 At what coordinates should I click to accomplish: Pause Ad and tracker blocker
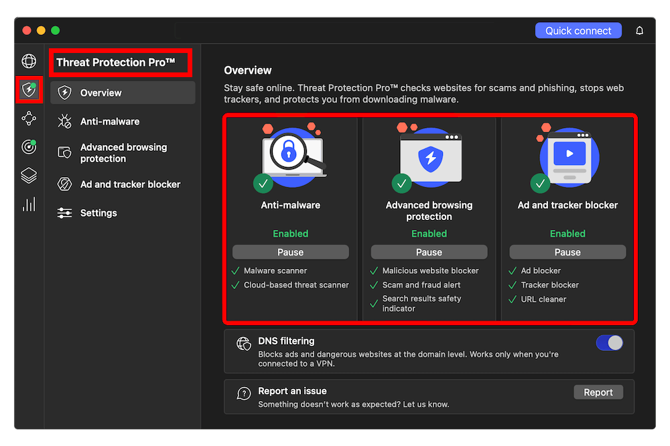[567, 252]
